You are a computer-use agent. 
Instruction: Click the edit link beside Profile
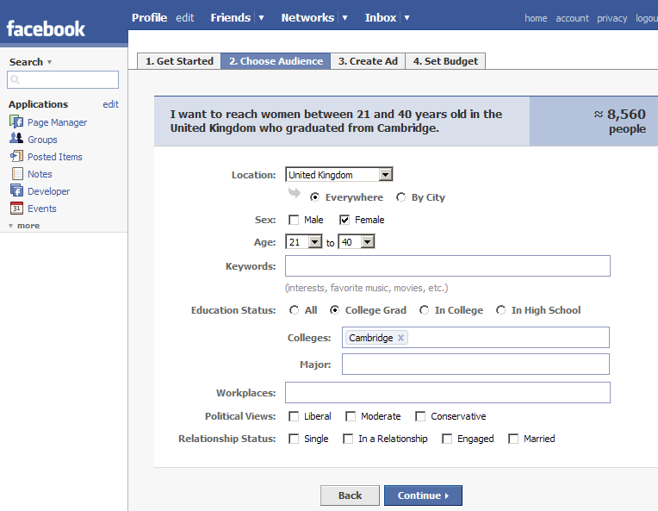(184, 17)
